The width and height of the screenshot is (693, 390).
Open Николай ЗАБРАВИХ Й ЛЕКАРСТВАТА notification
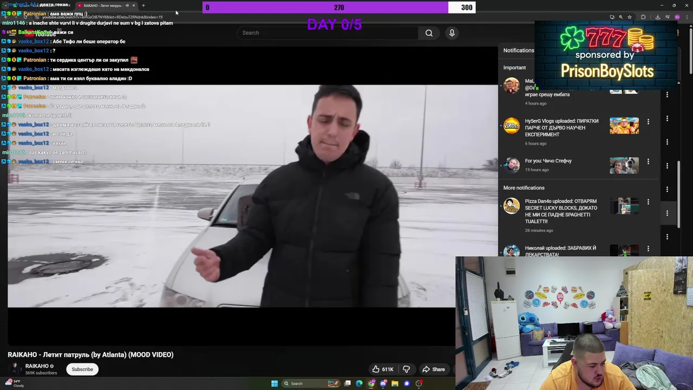pos(560,251)
